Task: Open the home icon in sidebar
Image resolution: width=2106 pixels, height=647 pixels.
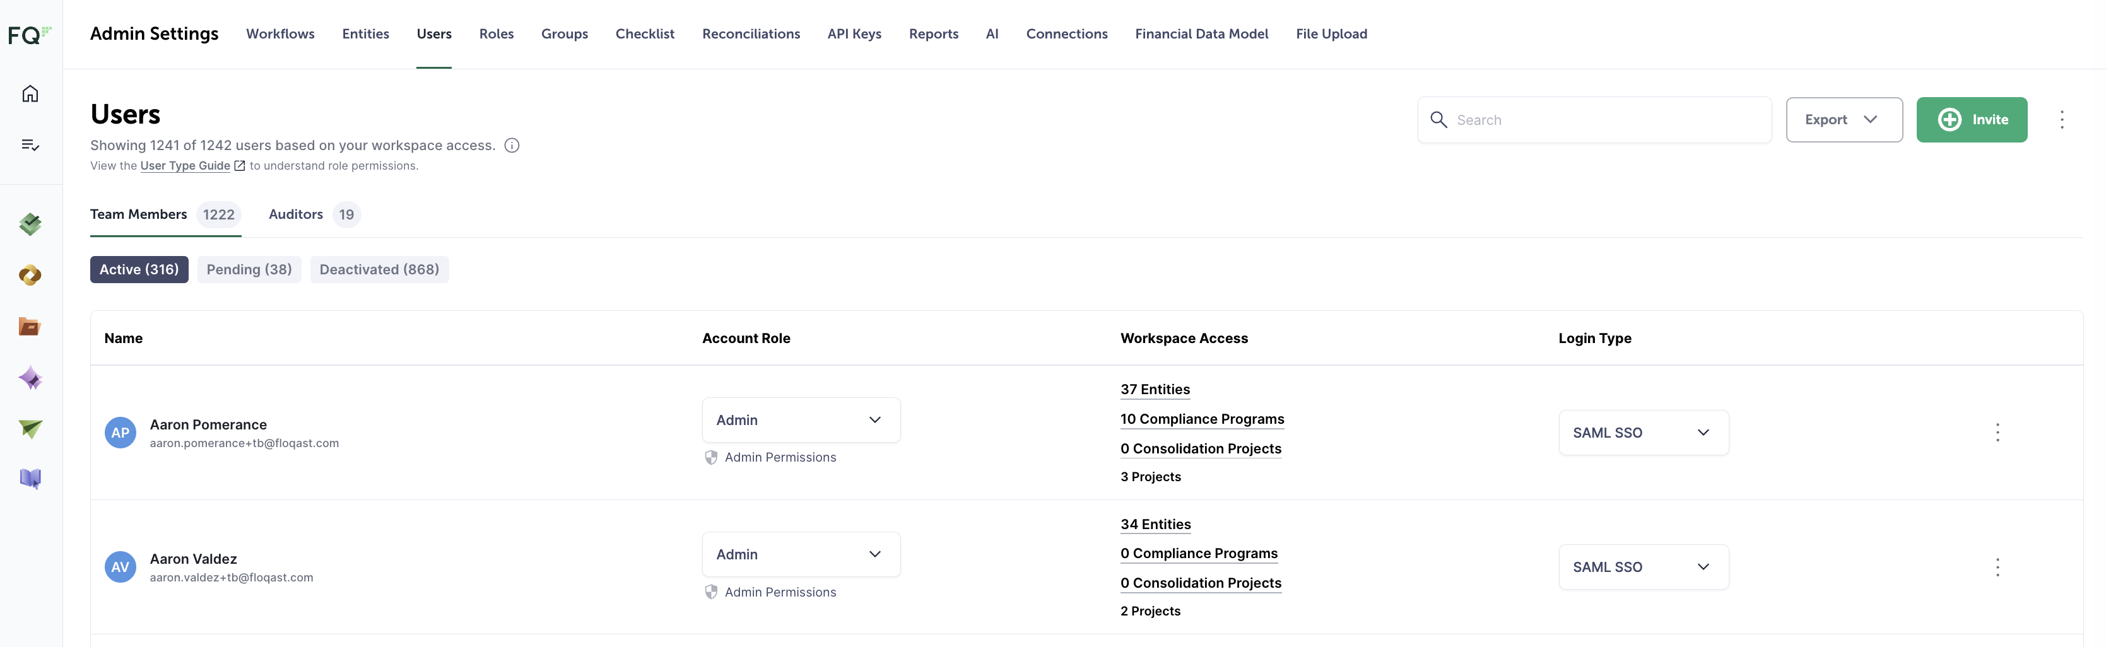Action: click(30, 94)
